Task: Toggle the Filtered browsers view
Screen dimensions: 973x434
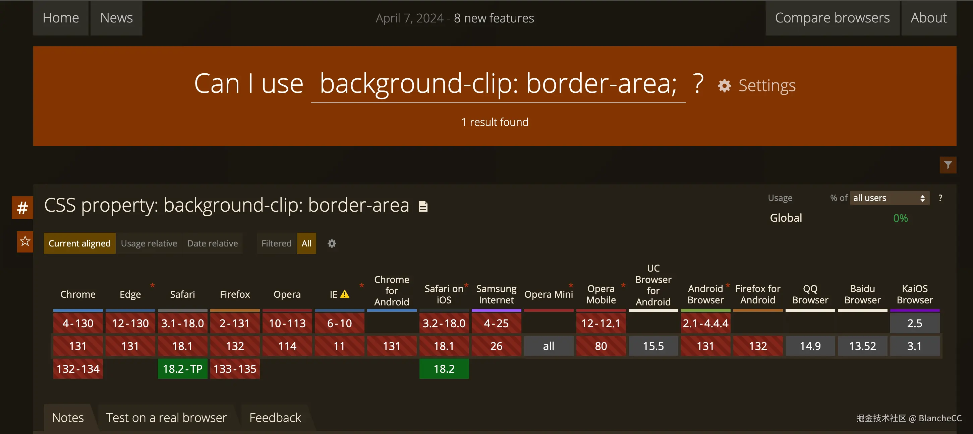Action: click(276, 243)
